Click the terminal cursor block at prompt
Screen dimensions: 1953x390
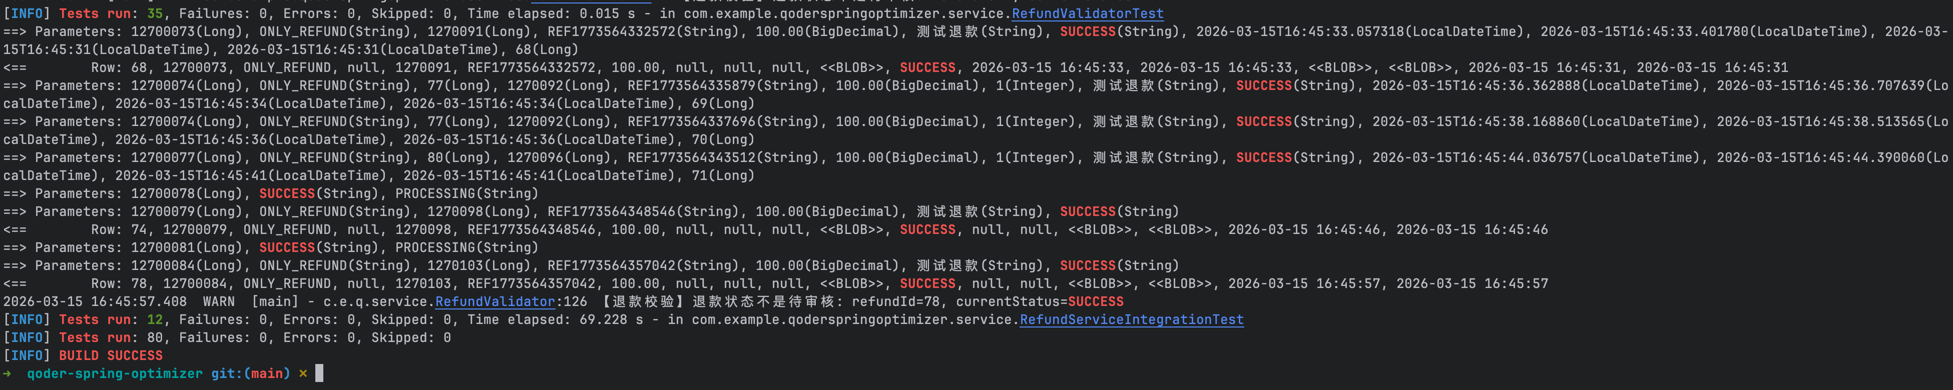[x=319, y=373]
